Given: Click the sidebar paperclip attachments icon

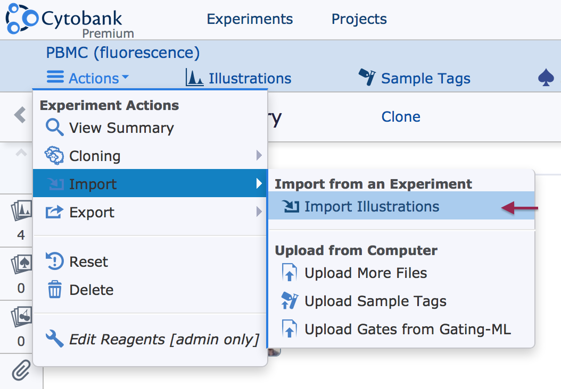Looking at the screenshot, I should (21, 370).
